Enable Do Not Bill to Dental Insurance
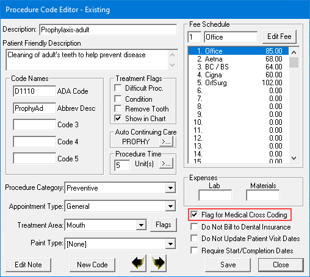Viewport: 310px width, 277px height. pyautogui.click(x=194, y=226)
